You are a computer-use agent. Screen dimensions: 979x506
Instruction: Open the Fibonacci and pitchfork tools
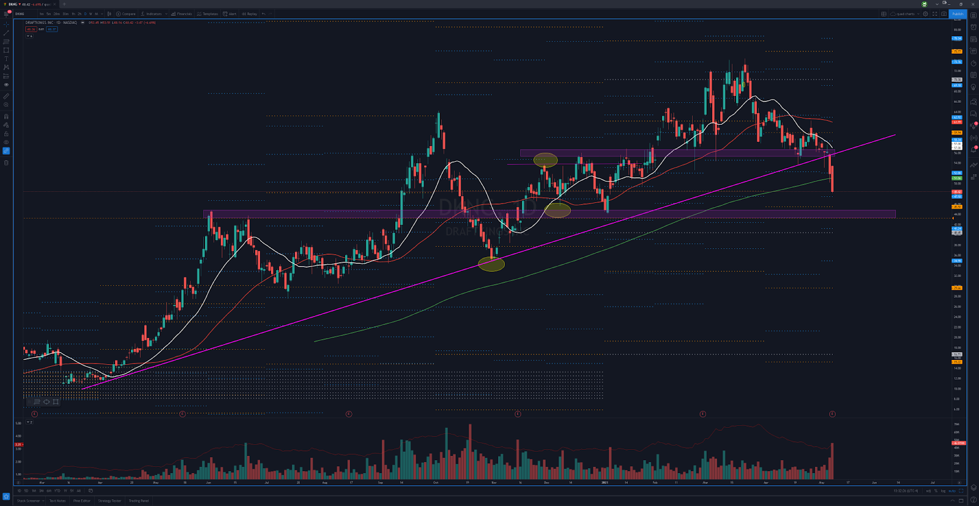tap(6, 42)
